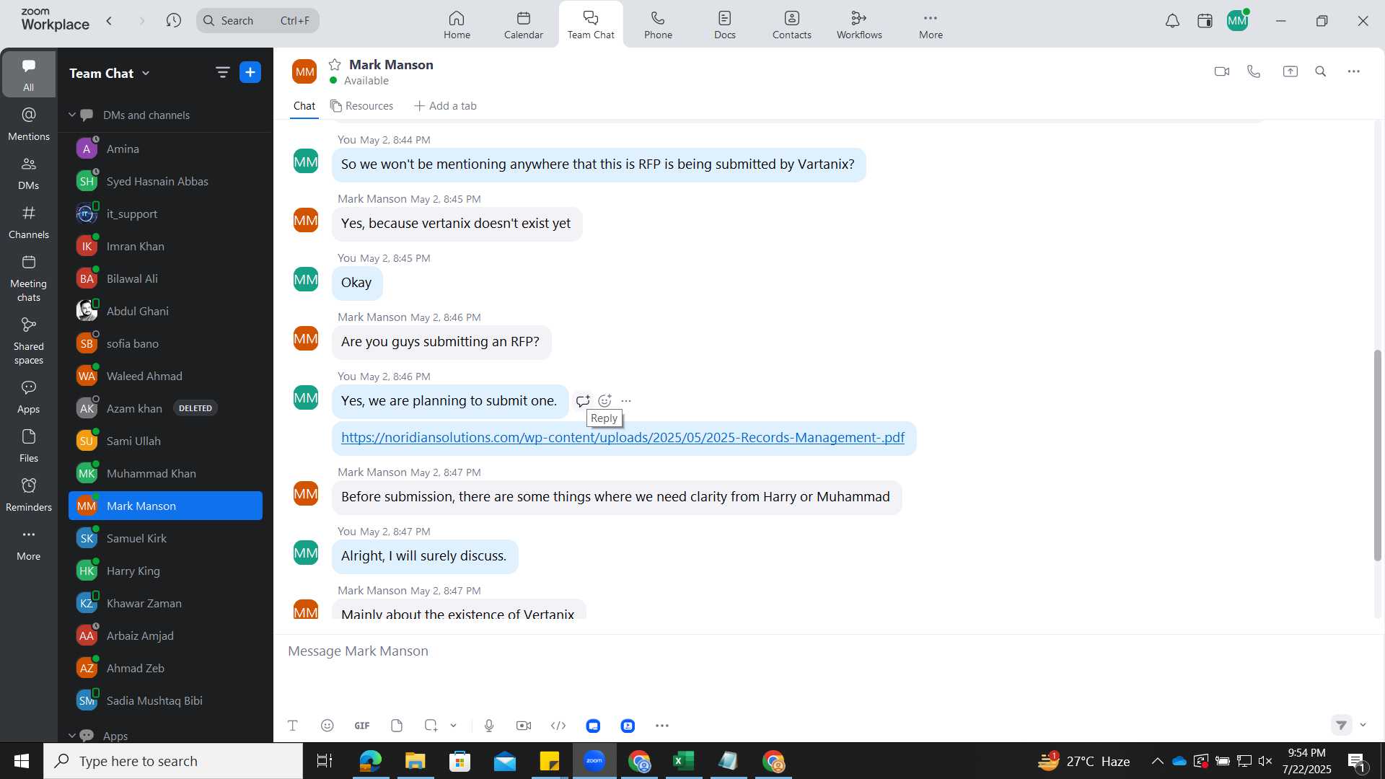
Task: Open the chat list filter icon
Action: [x=222, y=72]
